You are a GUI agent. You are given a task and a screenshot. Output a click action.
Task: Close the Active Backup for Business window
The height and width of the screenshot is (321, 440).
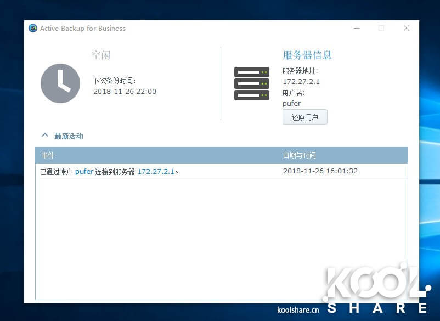pos(406,29)
